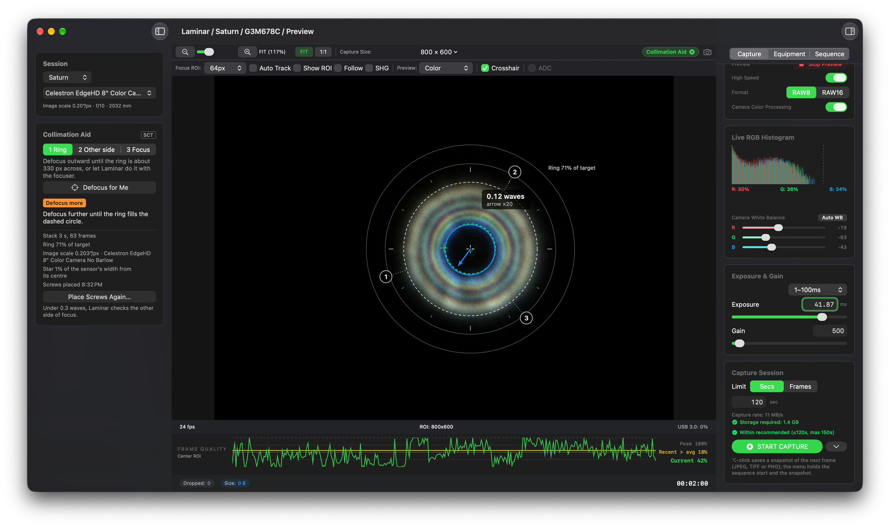Click the zoom out magnifier icon
The image size is (890, 528).
click(185, 52)
